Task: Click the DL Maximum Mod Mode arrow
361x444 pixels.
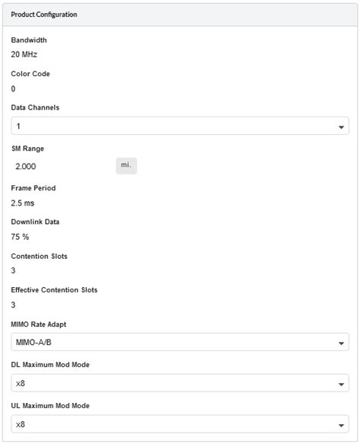Action: [341, 385]
